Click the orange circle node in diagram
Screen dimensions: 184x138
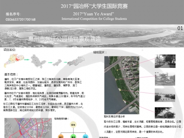point(61,136)
